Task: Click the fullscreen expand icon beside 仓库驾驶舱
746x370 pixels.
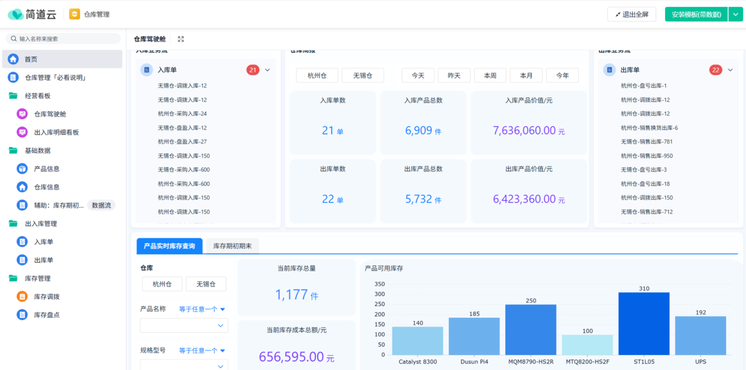Action: [181, 39]
